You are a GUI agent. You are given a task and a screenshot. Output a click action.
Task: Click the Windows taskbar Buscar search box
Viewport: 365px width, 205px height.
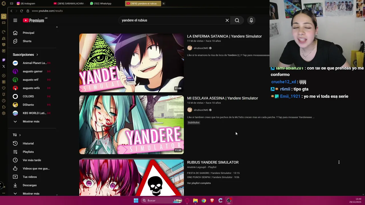point(162,200)
